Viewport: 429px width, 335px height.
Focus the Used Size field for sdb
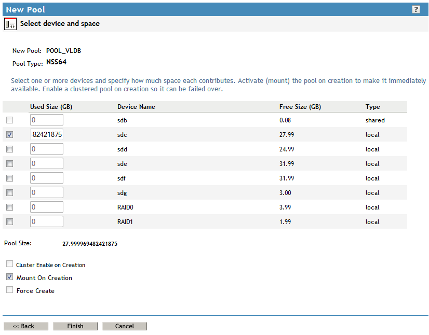click(47, 120)
